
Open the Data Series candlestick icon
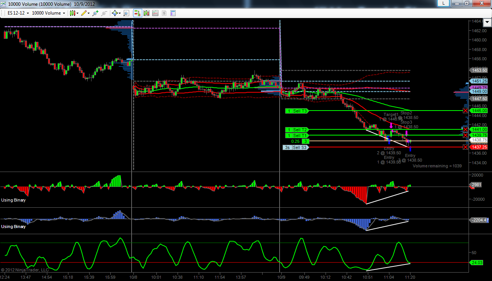point(146,13)
